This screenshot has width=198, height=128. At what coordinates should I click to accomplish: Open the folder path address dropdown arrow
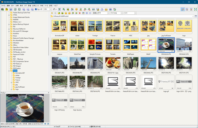(x=193, y=16)
